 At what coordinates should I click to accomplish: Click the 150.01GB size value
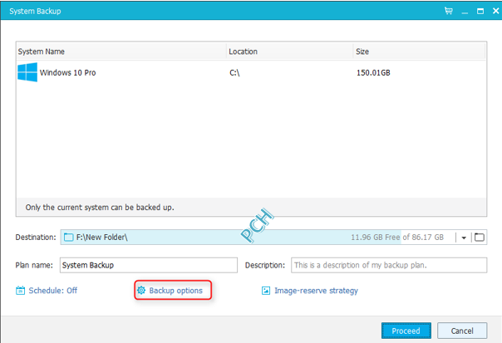click(x=373, y=73)
